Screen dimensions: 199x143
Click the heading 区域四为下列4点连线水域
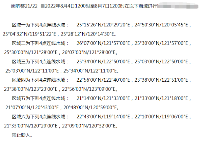[x=39, y=80]
